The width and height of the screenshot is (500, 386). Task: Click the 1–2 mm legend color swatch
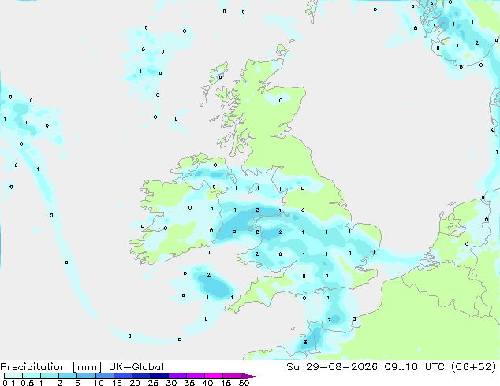(50, 376)
